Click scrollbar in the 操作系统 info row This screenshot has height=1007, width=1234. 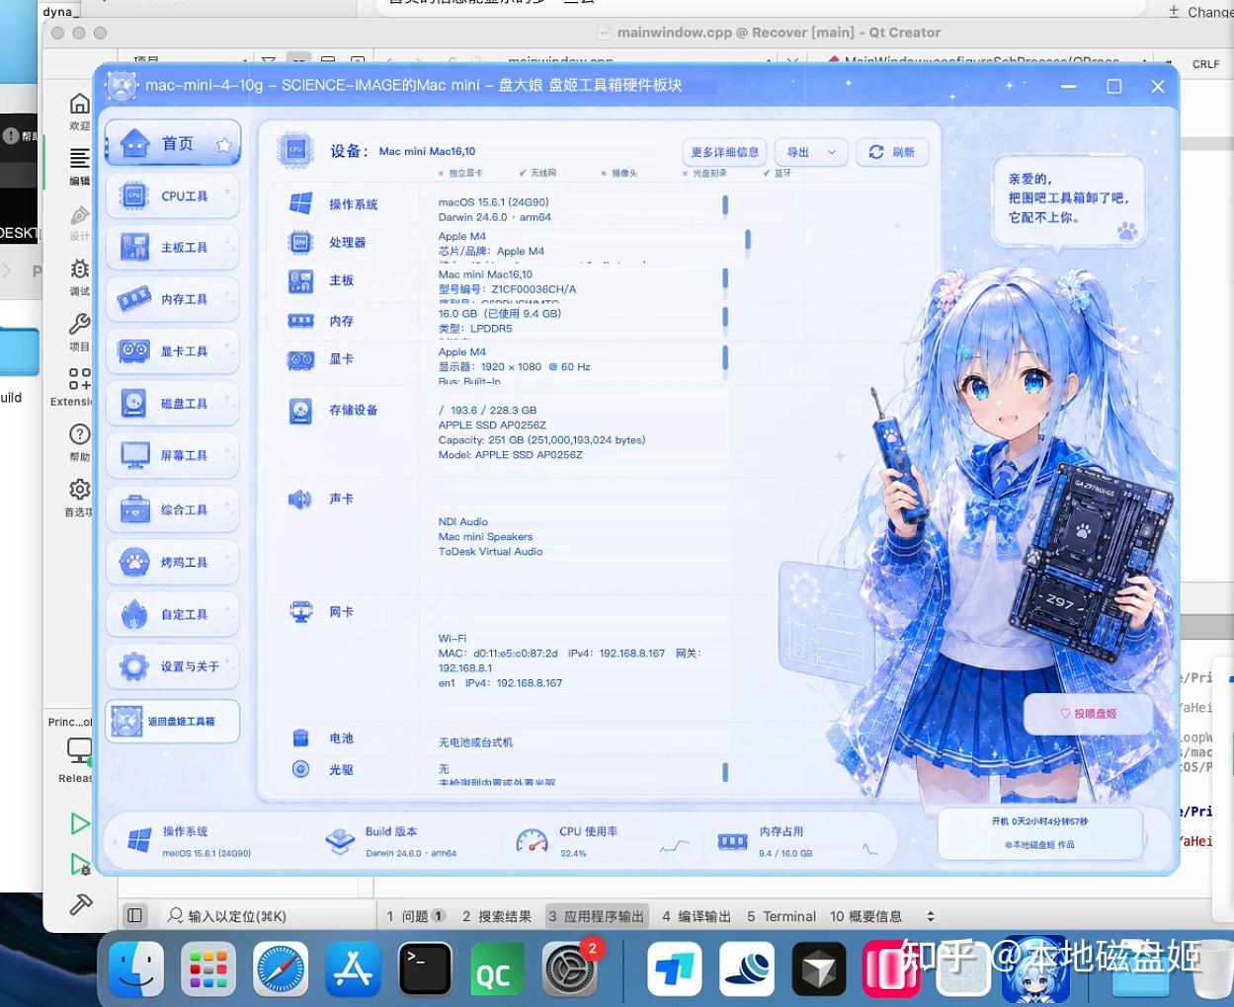[x=725, y=205]
